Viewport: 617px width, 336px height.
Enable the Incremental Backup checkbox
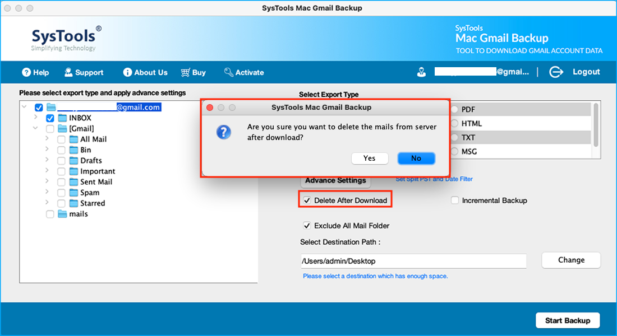pyautogui.click(x=455, y=200)
